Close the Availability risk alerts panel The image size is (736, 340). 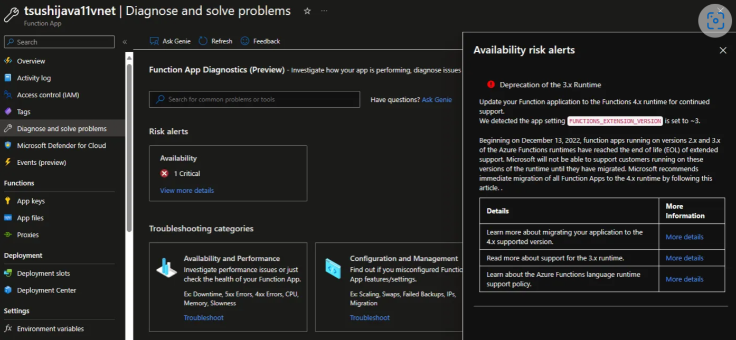[723, 50]
